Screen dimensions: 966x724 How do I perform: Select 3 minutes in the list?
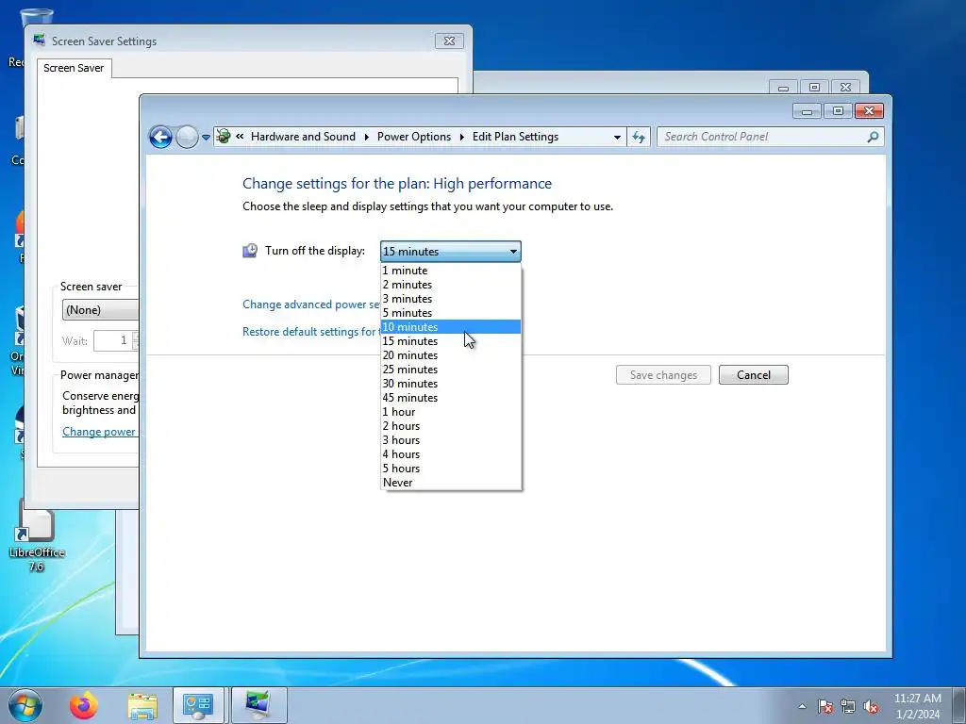click(451, 299)
